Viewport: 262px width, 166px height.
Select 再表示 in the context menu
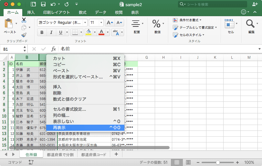point(59,128)
